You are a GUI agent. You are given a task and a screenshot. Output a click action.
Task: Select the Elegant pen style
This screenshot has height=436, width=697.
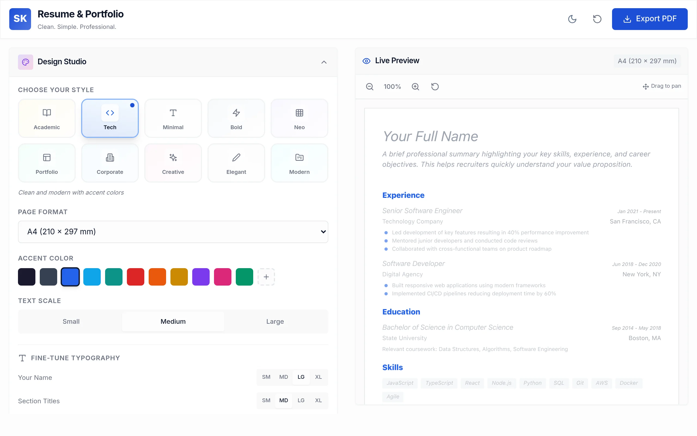[x=236, y=163]
